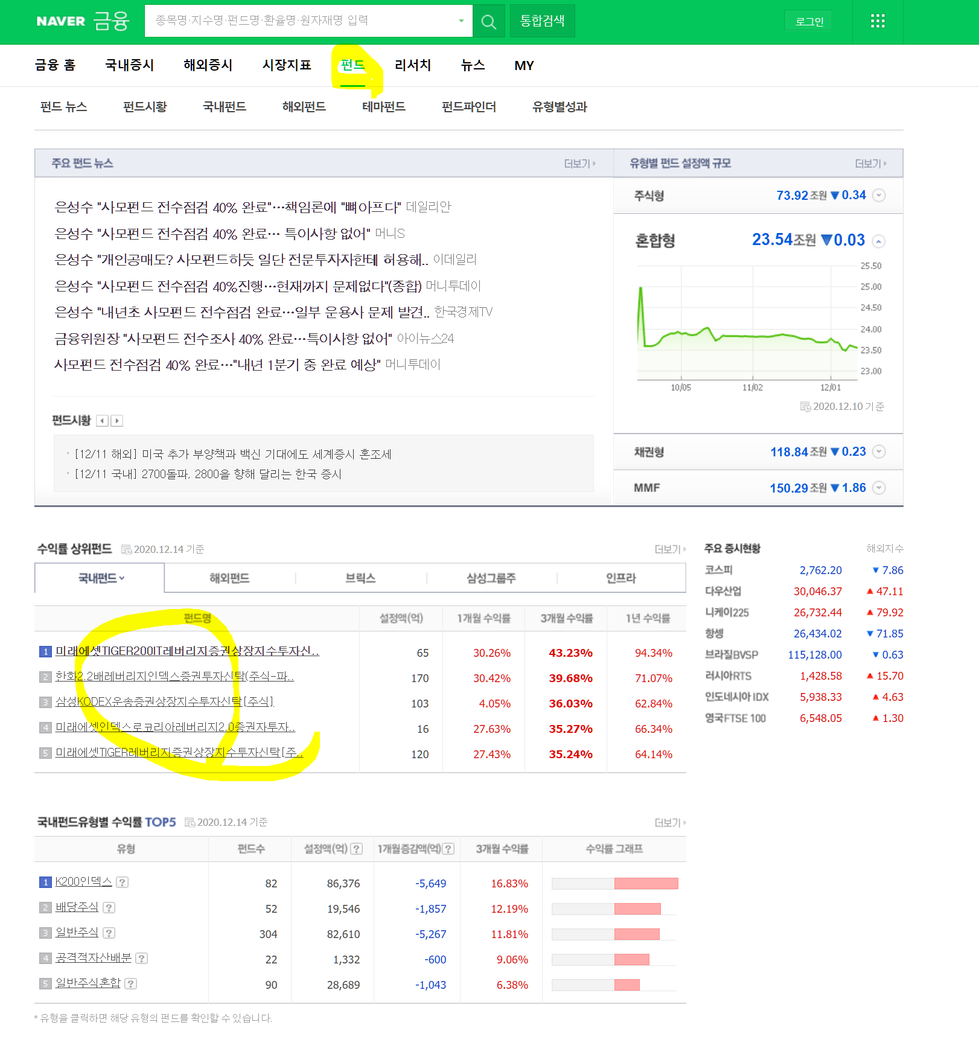Click help icon beside 일반주식혼합
The image size is (979, 1057).
coord(130,984)
